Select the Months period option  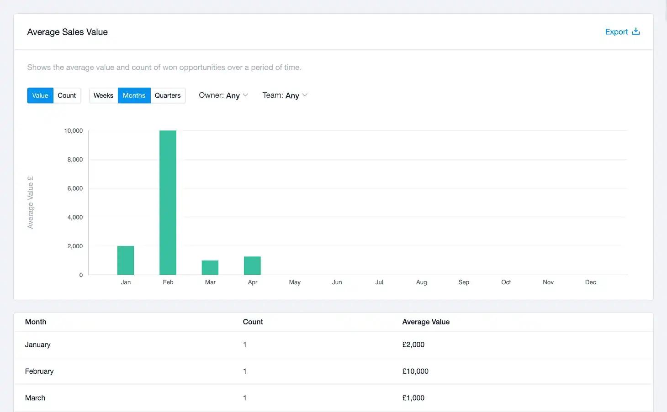(134, 95)
